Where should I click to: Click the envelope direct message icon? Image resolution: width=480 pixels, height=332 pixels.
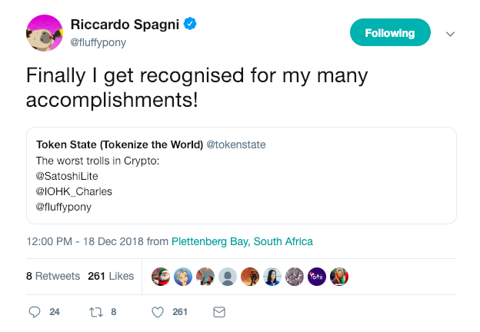pyautogui.click(x=218, y=312)
